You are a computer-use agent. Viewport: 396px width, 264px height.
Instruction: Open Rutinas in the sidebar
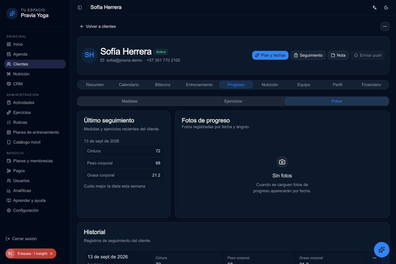(35, 122)
